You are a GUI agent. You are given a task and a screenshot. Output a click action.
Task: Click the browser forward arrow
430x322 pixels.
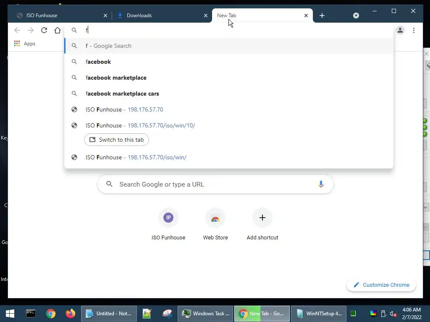pyautogui.click(x=30, y=30)
